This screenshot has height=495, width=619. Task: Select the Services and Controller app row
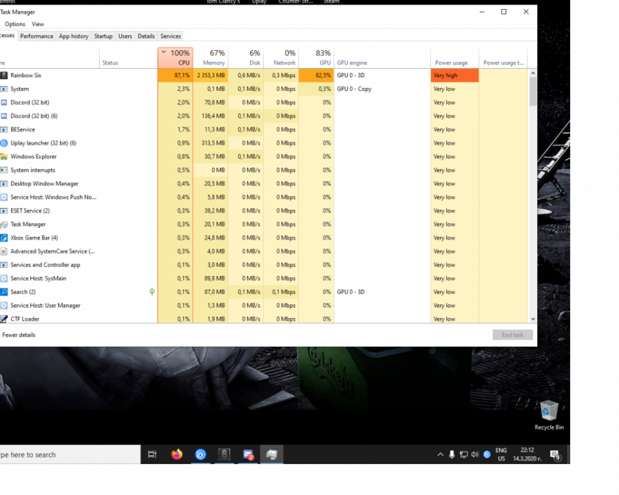pyautogui.click(x=264, y=265)
